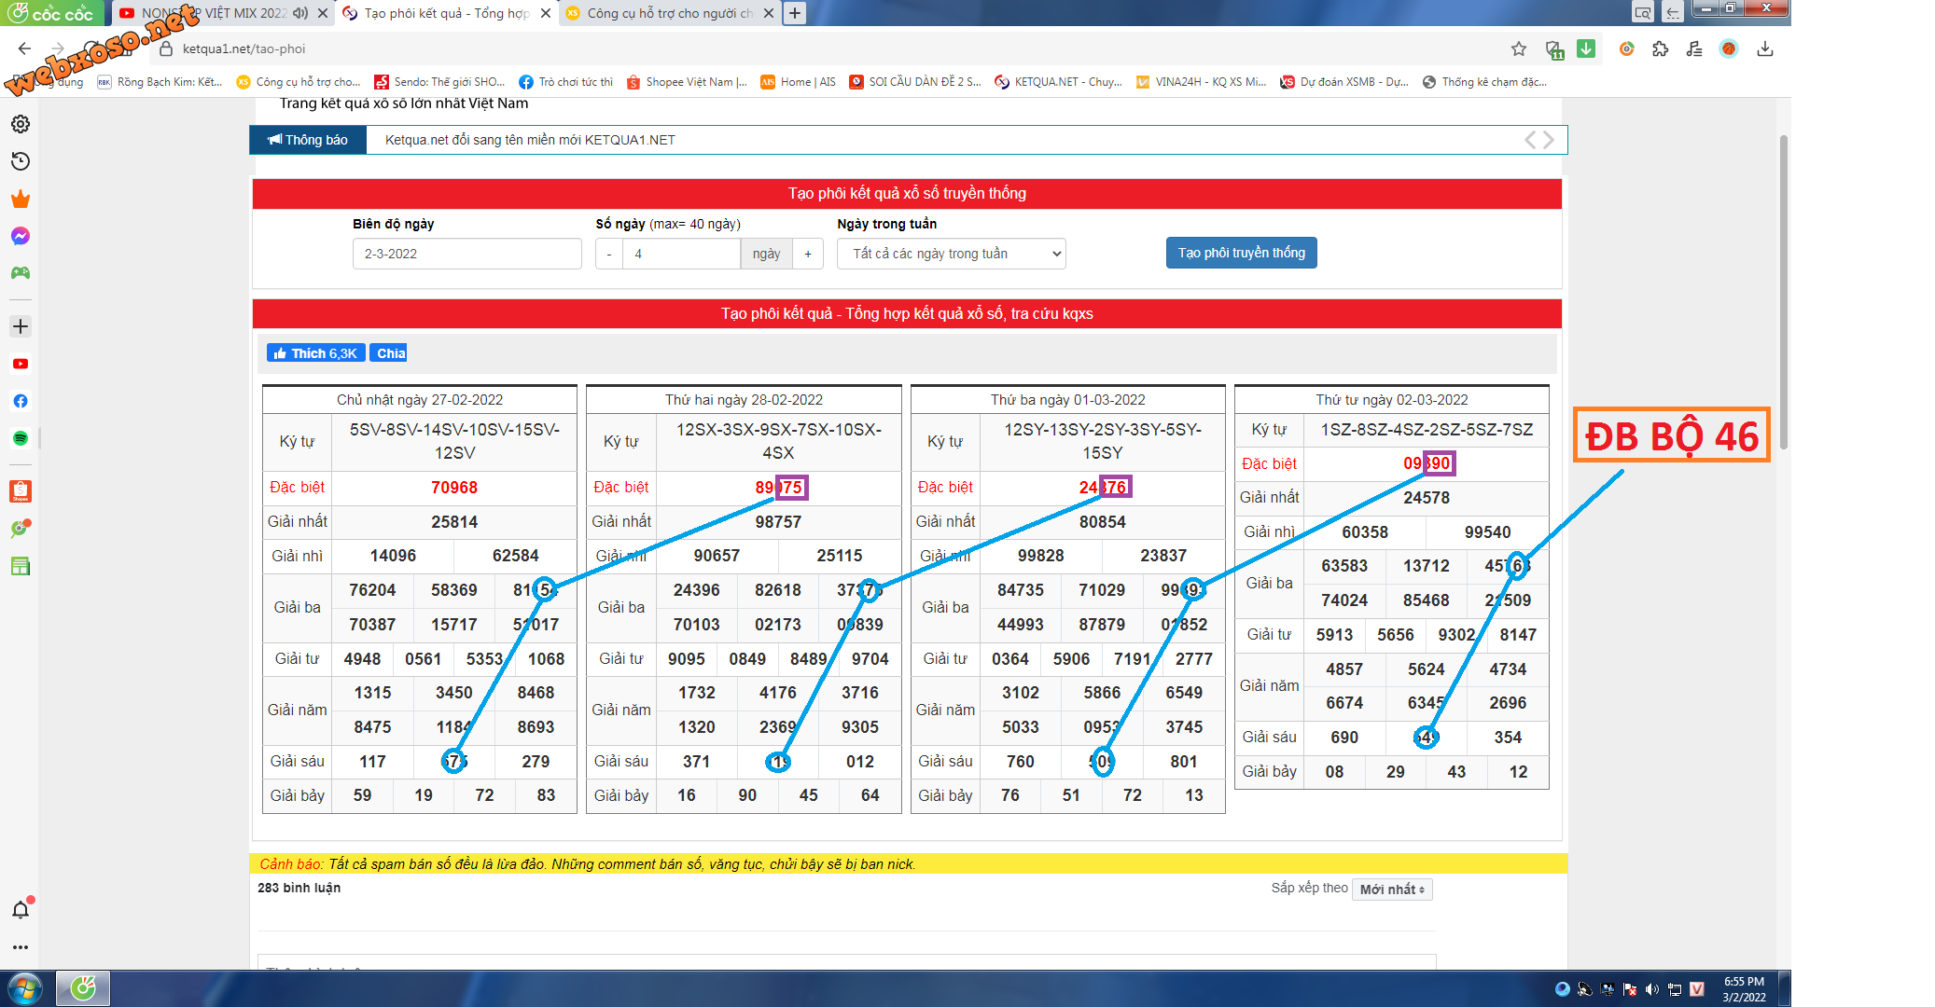Open YouTube sidebar shortcut

click(21, 364)
